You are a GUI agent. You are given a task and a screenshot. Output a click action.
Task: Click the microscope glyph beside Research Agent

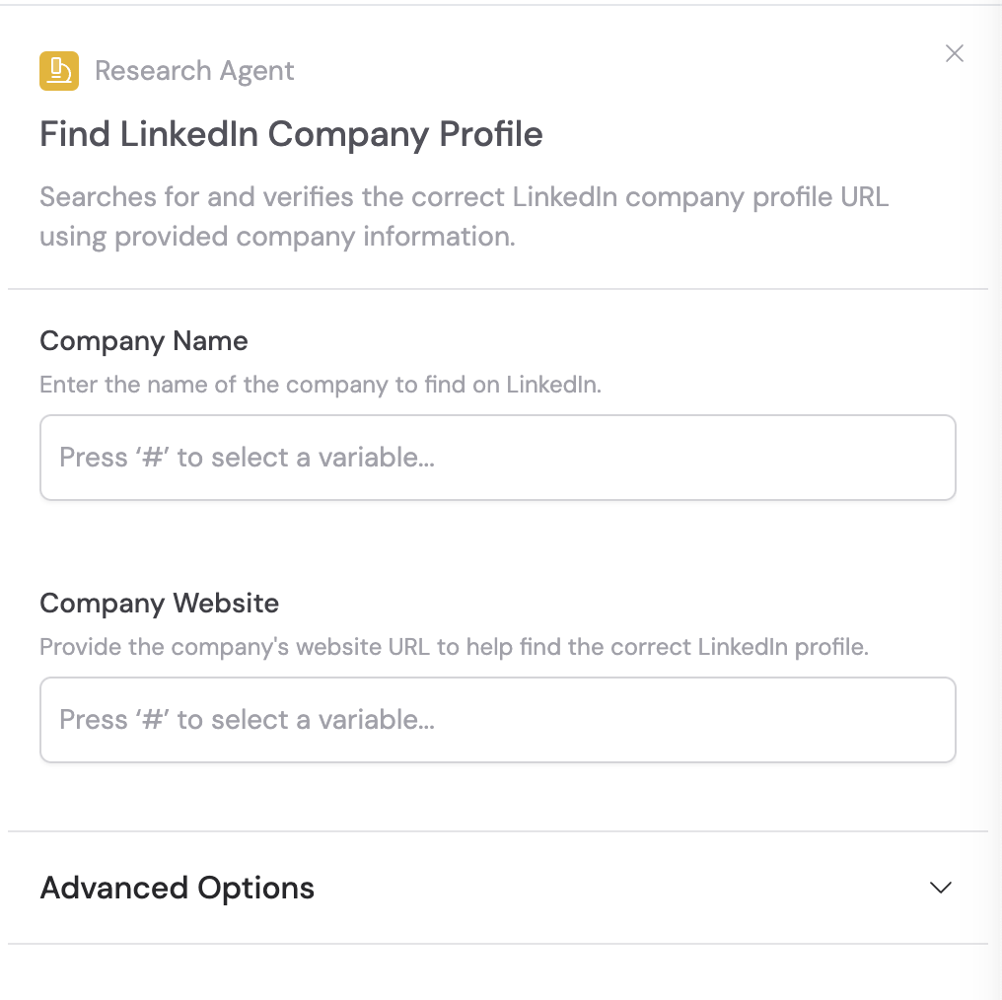click(x=59, y=70)
